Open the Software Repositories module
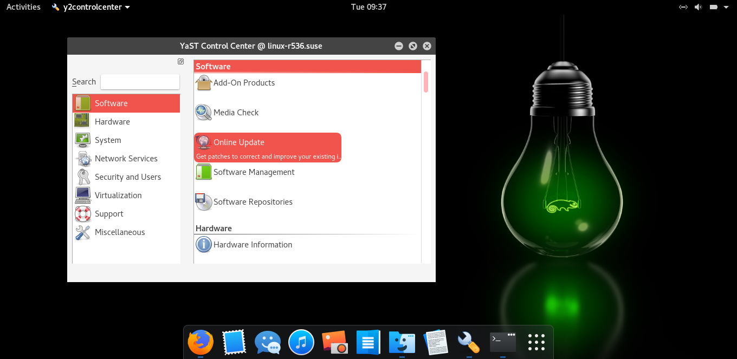Screen dimensions: 737x359 coord(244,202)
